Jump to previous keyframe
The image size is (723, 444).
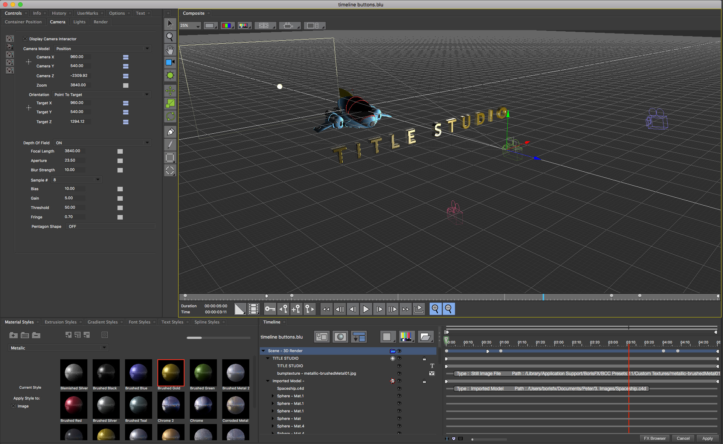coord(283,309)
